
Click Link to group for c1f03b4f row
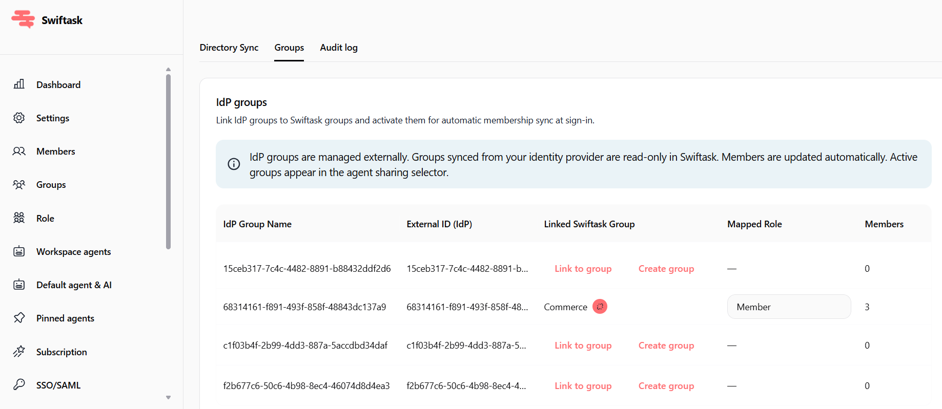pyautogui.click(x=583, y=345)
